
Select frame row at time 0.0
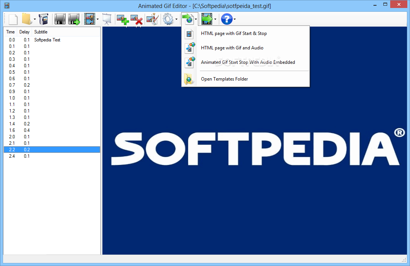coord(52,40)
